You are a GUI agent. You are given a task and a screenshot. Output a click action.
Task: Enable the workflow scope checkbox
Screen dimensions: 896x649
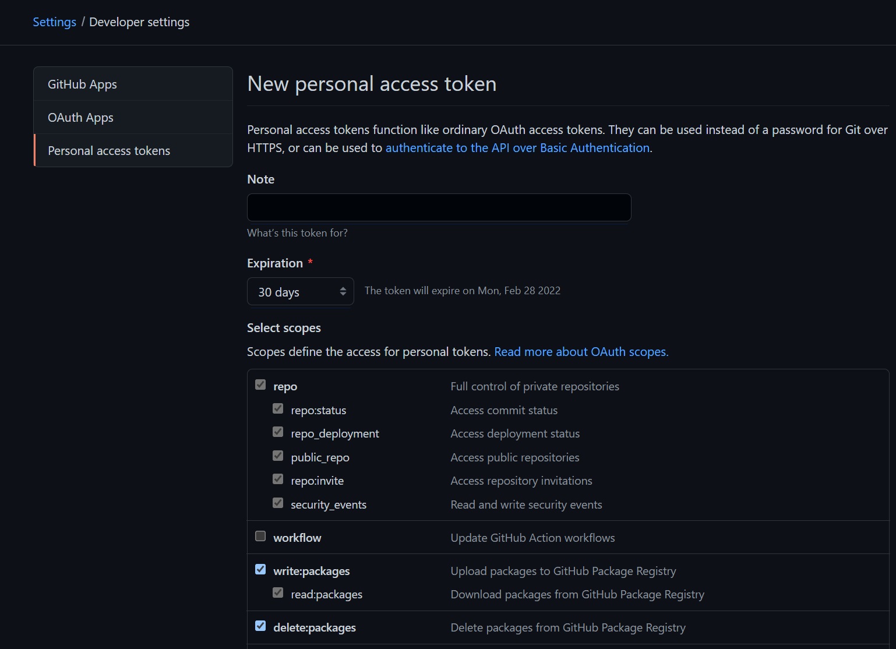(x=260, y=537)
